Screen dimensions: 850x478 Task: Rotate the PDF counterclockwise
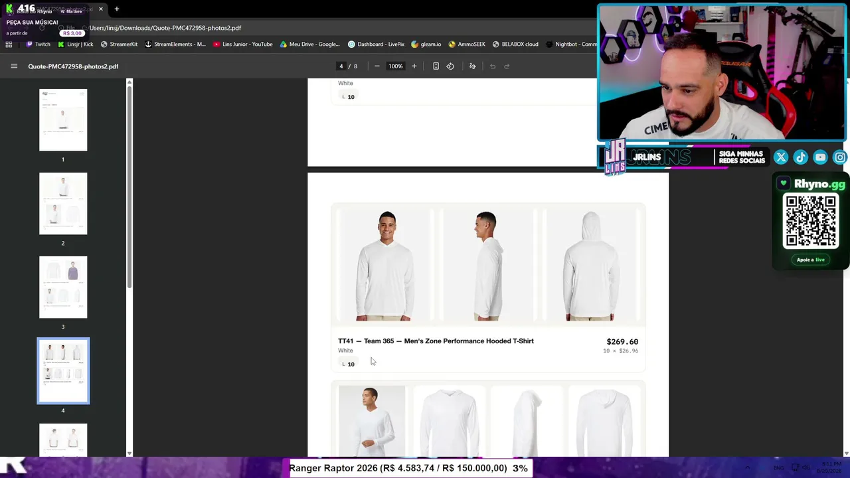click(450, 66)
